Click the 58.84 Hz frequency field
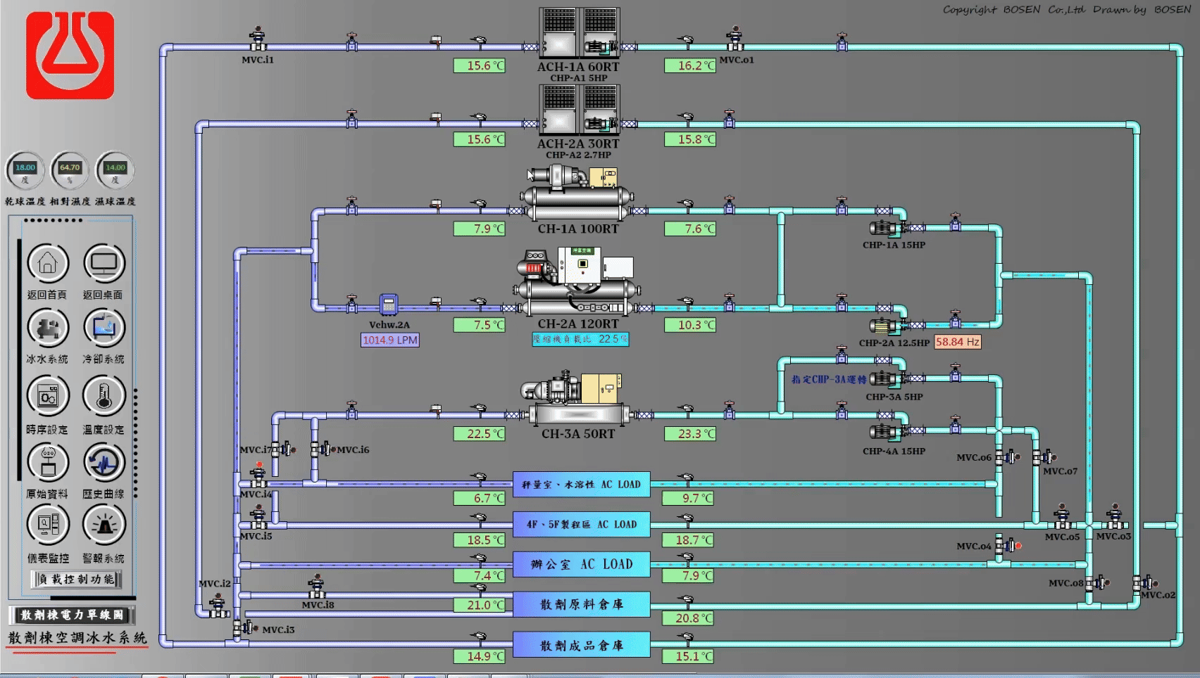 coord(957,343)
